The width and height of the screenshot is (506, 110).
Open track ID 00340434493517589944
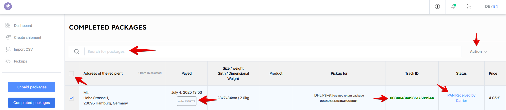412,98
